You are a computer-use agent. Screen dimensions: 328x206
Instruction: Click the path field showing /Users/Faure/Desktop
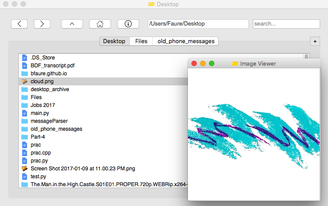tap(198, 24)
